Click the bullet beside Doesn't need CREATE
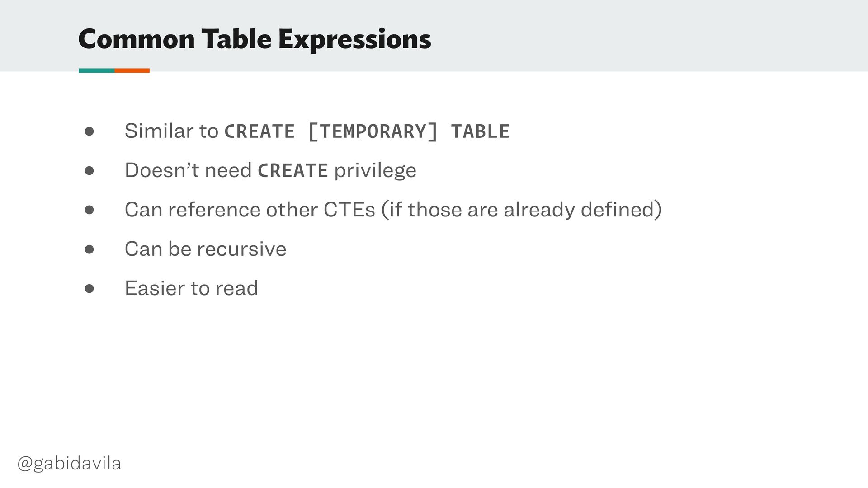Viewport: 868px width, 488px height. pyautogui.click(x=89, y=171)
